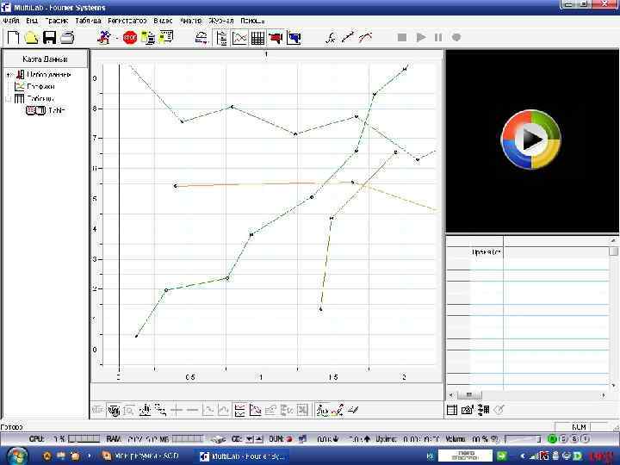Click the Карта Данных panel header
Screen dimensions: 620x465
pyautogui.click(x=45, y=59)
